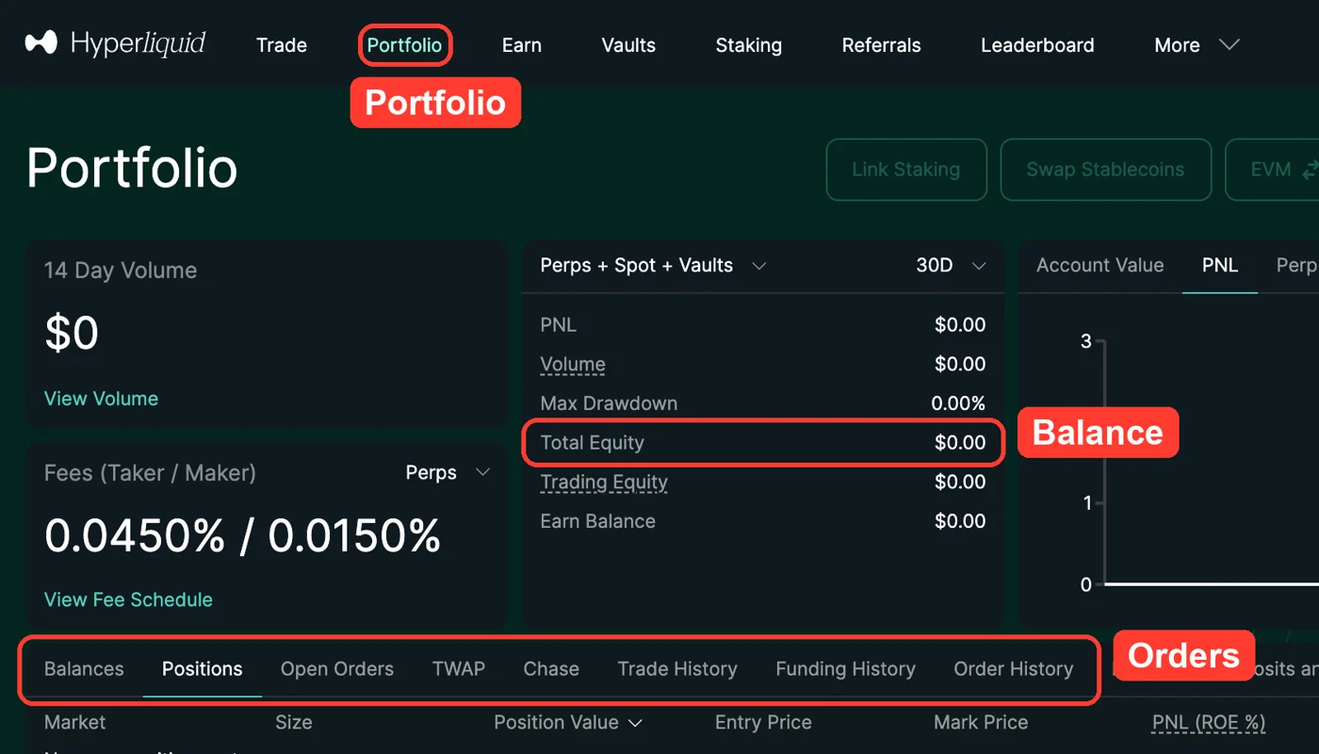Open the Vaults page
The image size is (1319, 754).
628,45
